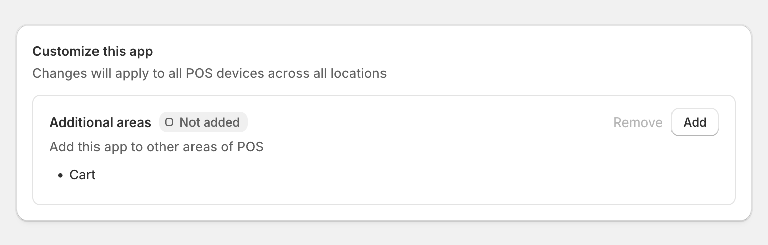The width and height of the screenshot is (768, 245).
Task: Click the Not added status label text
Action: [210, 122]
